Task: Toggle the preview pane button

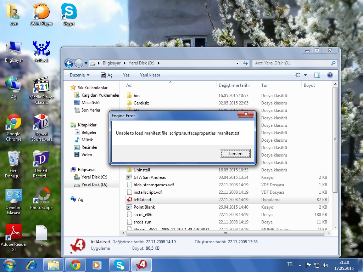Action: (317, 75)
